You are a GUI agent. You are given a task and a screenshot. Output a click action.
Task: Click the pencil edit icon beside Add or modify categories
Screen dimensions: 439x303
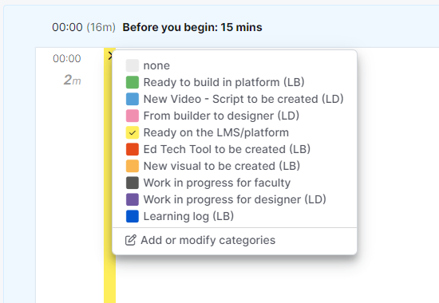click(131, 240)
